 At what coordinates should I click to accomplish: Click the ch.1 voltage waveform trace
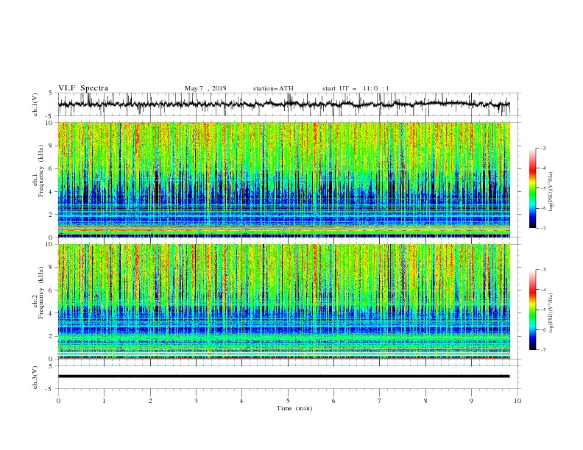[x=283, y=104]
